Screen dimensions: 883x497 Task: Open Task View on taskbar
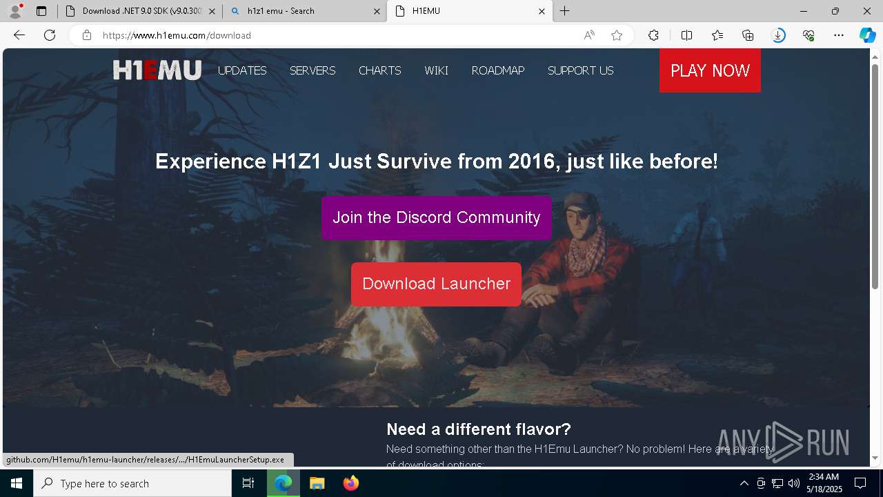[248, 483]
